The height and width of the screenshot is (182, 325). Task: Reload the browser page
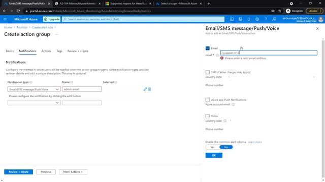pos(18,11)
